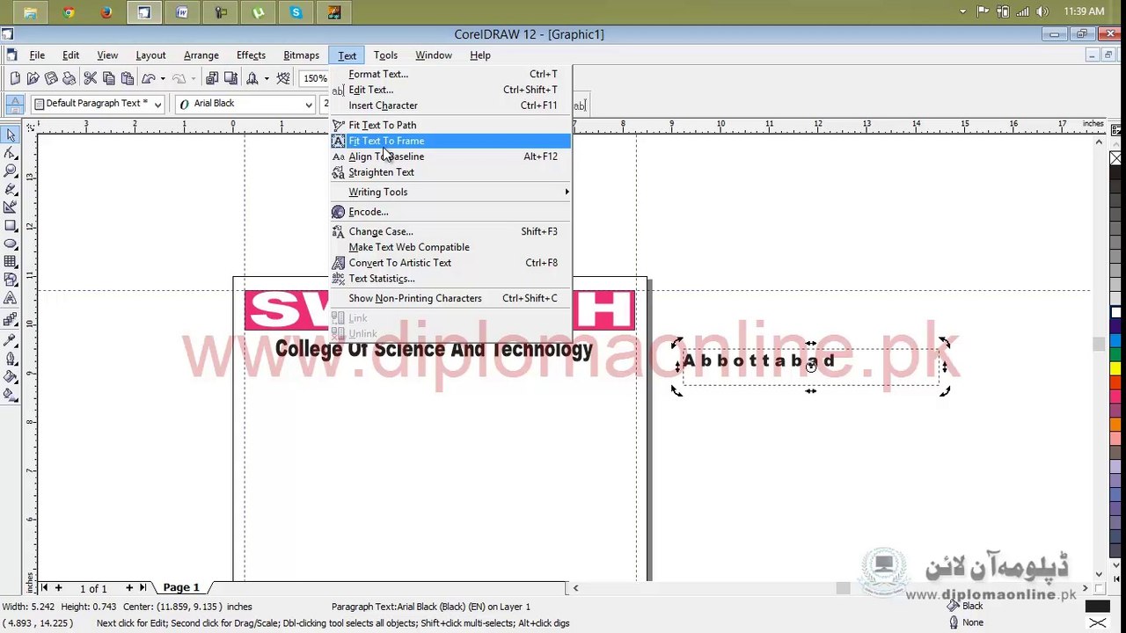Open Text Statistics...

[450, 279]
